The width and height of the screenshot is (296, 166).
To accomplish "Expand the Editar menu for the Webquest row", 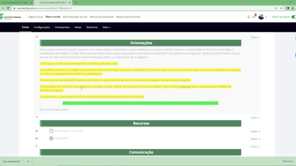I will tap(256, 139).
